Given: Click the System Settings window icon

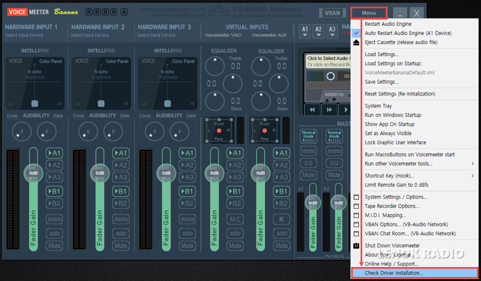Looking at the screenshot, I should pyautogui.click(x=356, y=197).
